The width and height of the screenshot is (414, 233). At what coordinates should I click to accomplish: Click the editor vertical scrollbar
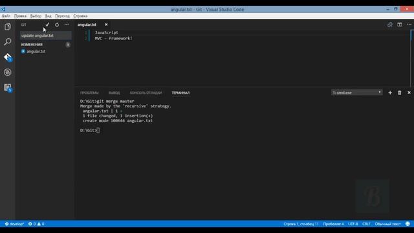pos(412,58)
